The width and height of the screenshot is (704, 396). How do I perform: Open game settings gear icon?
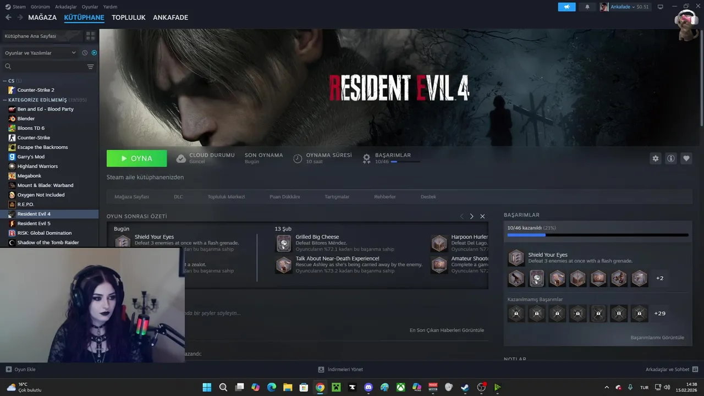pyautogui.click(x=655, y=158)
